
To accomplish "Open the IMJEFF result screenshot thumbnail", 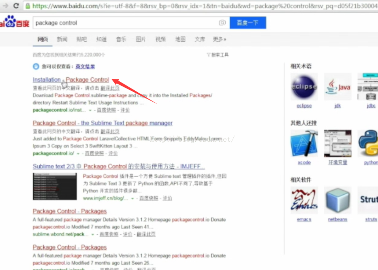I will point(55,187).
